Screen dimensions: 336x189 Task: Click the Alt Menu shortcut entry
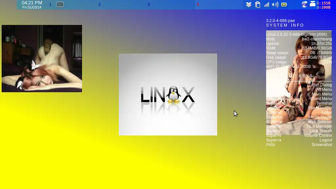click(x=324, y=90)
